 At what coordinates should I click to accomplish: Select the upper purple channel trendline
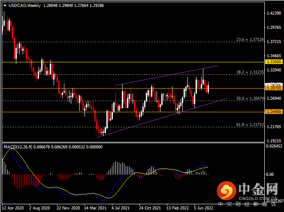(x=166, y=76)
